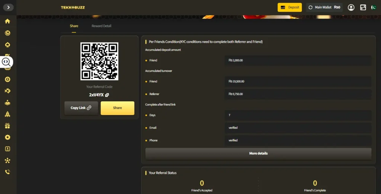Click the yellow Share button
The height and width of the screenshot is (194, 381).
pos(117,108)
